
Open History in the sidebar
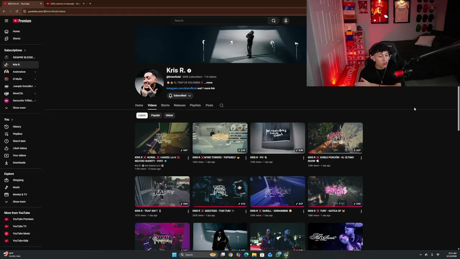pyautogui.click(x=20, y=127)
